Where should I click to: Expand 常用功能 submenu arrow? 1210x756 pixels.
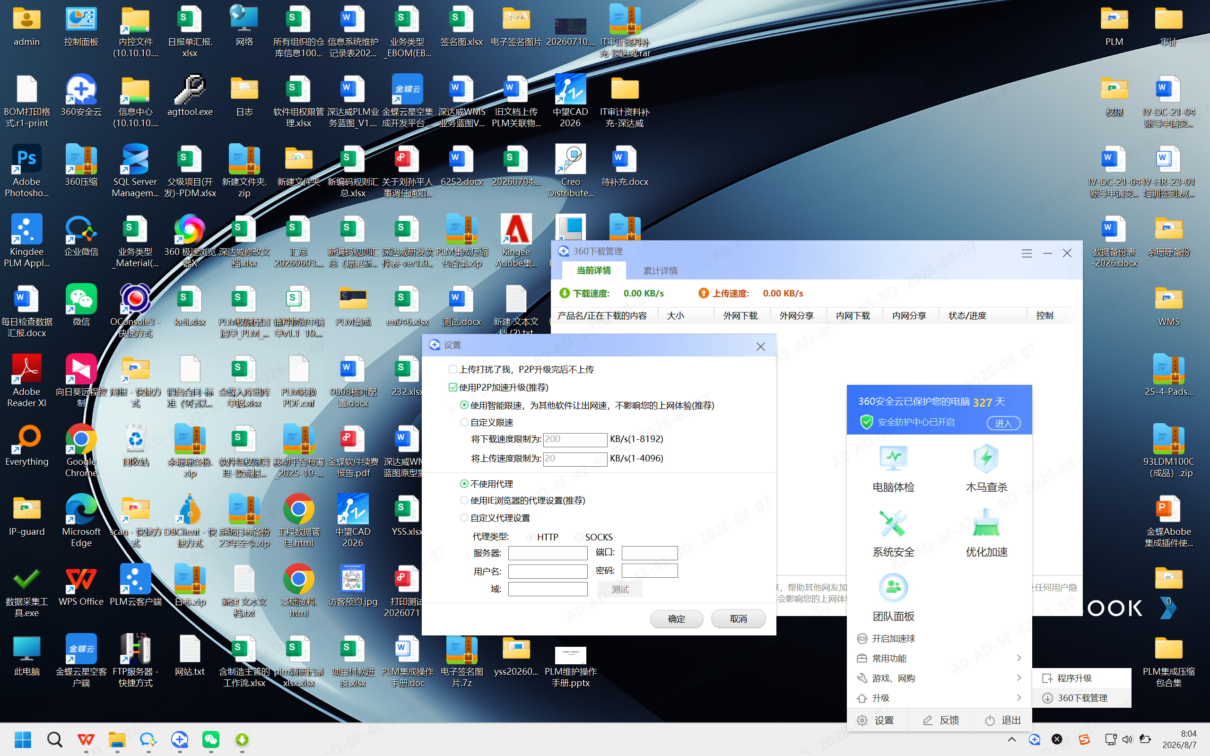tap(1018, 658)
